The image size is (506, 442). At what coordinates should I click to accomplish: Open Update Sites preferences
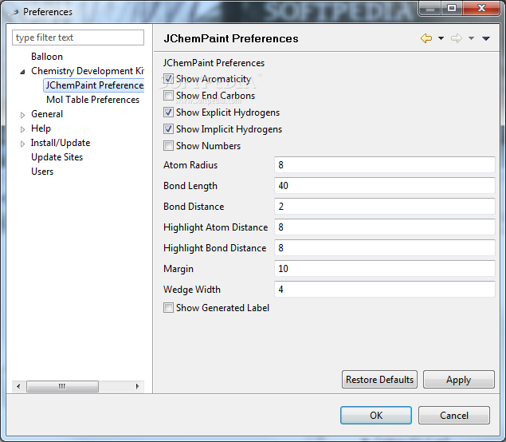57,157
